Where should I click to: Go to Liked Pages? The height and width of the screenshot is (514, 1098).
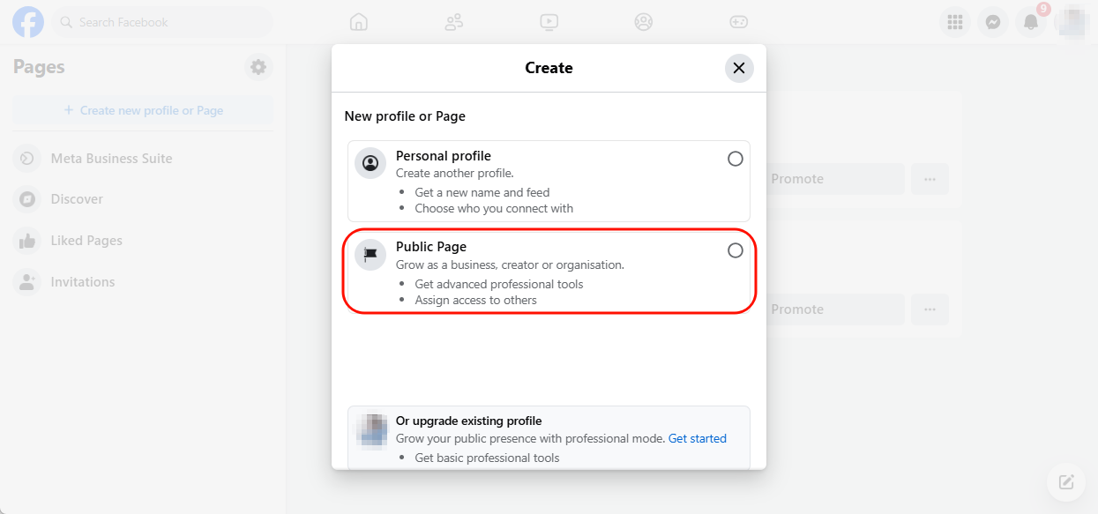coord(88,240)
